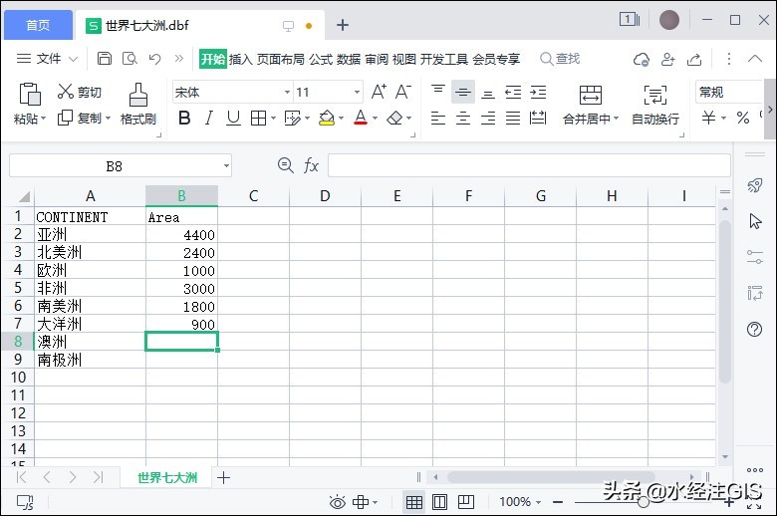Click percent style icon
777x516 pixels.
click(x=743, y=118)
